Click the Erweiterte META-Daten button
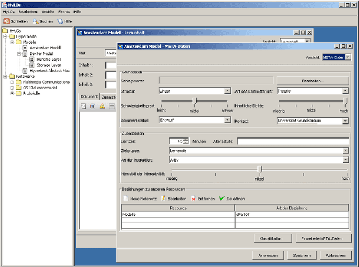 click(x=323, y=238)
